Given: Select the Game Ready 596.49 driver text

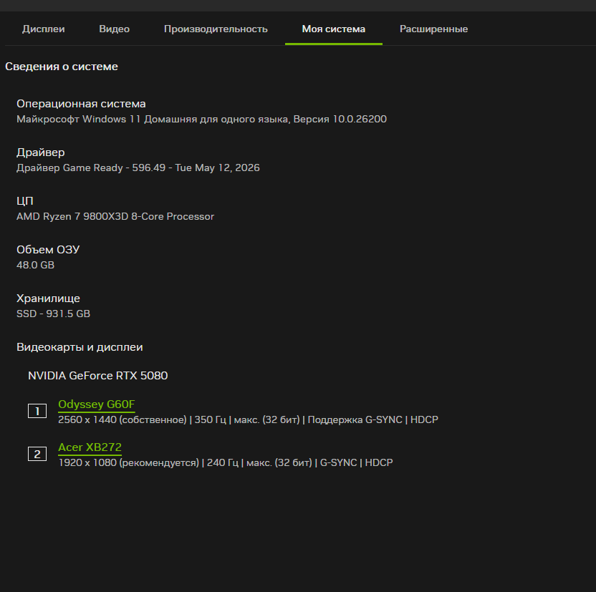Looking at the screenshot, I should click(x=138, y=168).
